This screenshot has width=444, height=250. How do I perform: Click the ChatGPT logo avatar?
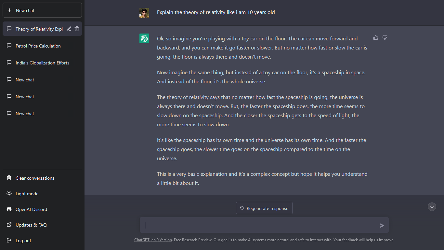click(144, 38)
